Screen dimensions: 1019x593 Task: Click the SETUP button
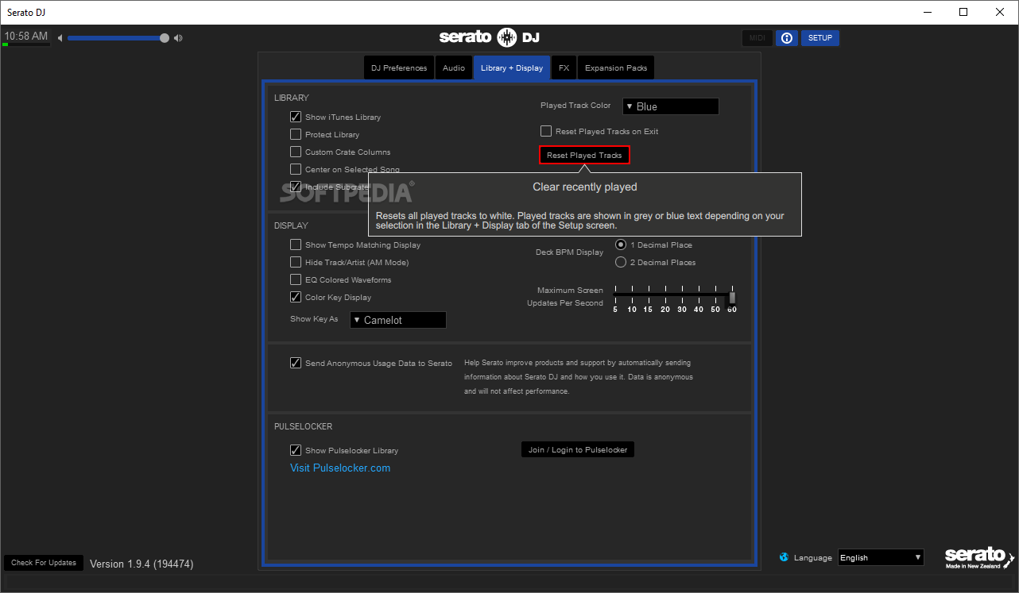(x=820, y=38)
